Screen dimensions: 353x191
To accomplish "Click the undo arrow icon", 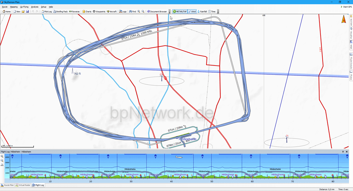I will tap(33, 12).
